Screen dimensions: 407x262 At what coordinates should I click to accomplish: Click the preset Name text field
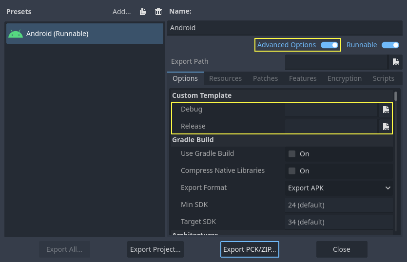(285, 28)
